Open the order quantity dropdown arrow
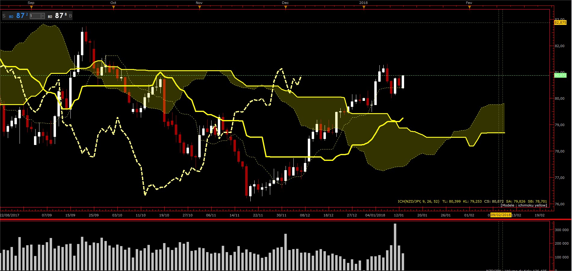This screenshot has width=572, height=271. (43, 16)
